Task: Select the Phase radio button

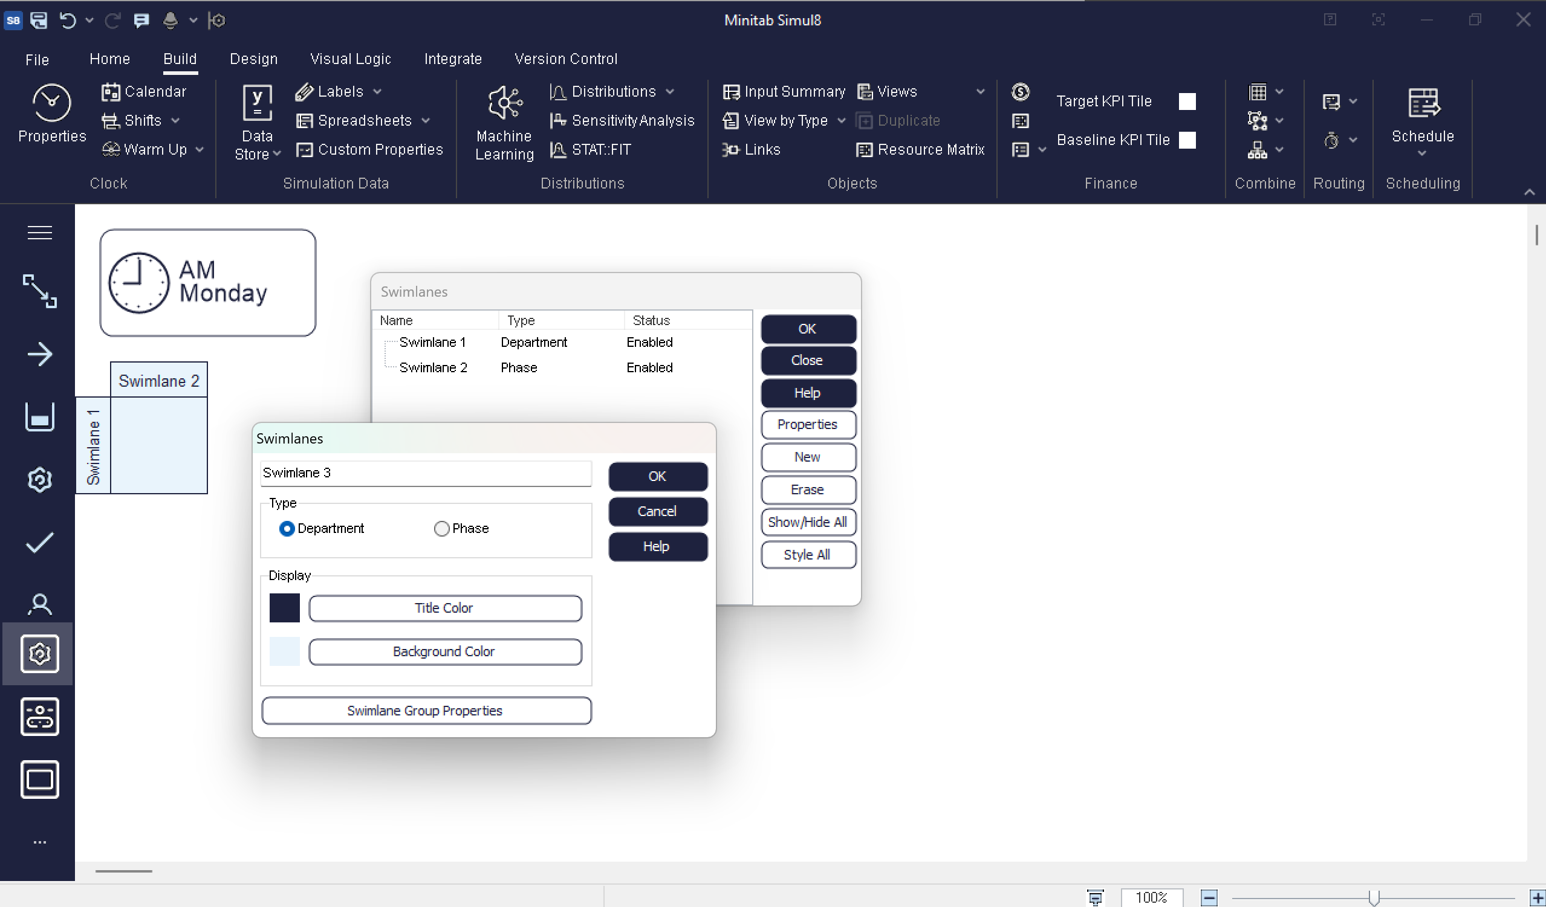Action: click(x=441, y=529)
